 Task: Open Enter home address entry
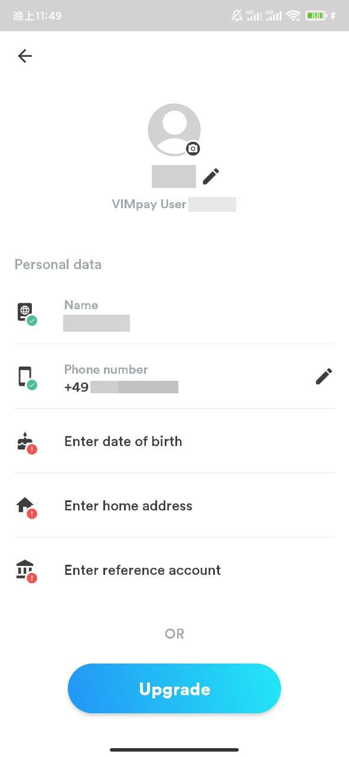coord(174,506)
